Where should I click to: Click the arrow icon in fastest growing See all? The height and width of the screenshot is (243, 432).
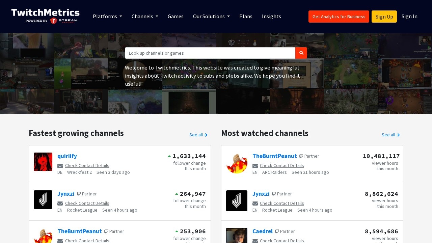coord(205,135)
